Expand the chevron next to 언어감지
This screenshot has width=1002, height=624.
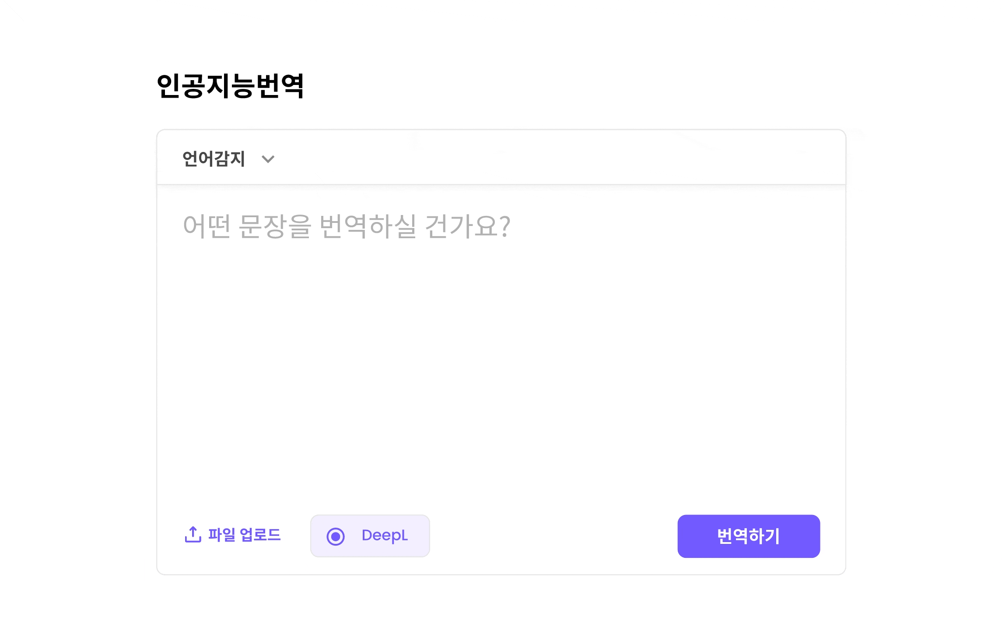coord(268,159)
